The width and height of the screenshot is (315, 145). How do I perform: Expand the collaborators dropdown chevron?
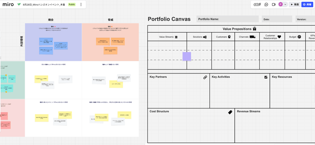(x=285, y=4)
